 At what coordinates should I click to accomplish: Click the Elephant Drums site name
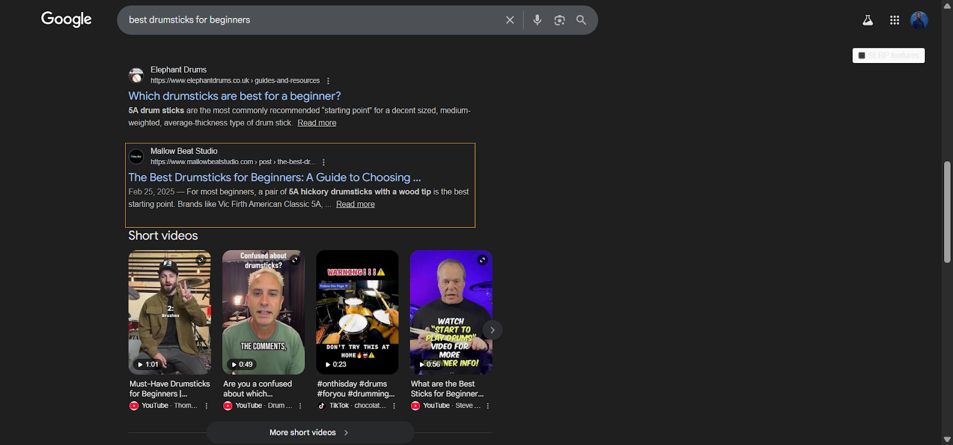[179, 70]
